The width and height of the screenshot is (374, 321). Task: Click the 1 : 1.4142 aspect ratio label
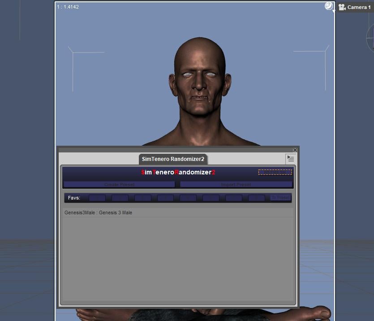[x=68, y=7]
